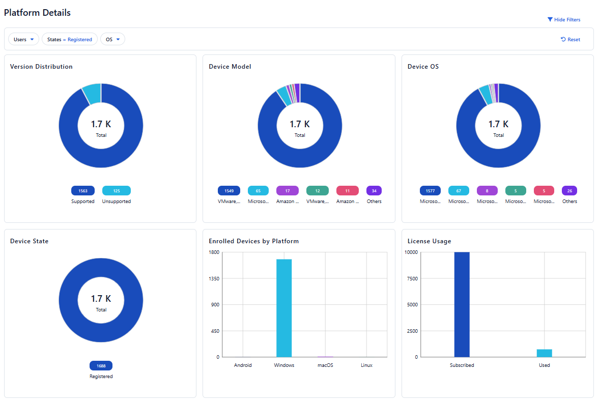This screenshot has width=599, height=402.
Task: Select the 1577 badge under Device OS
Action: (430, 191)
